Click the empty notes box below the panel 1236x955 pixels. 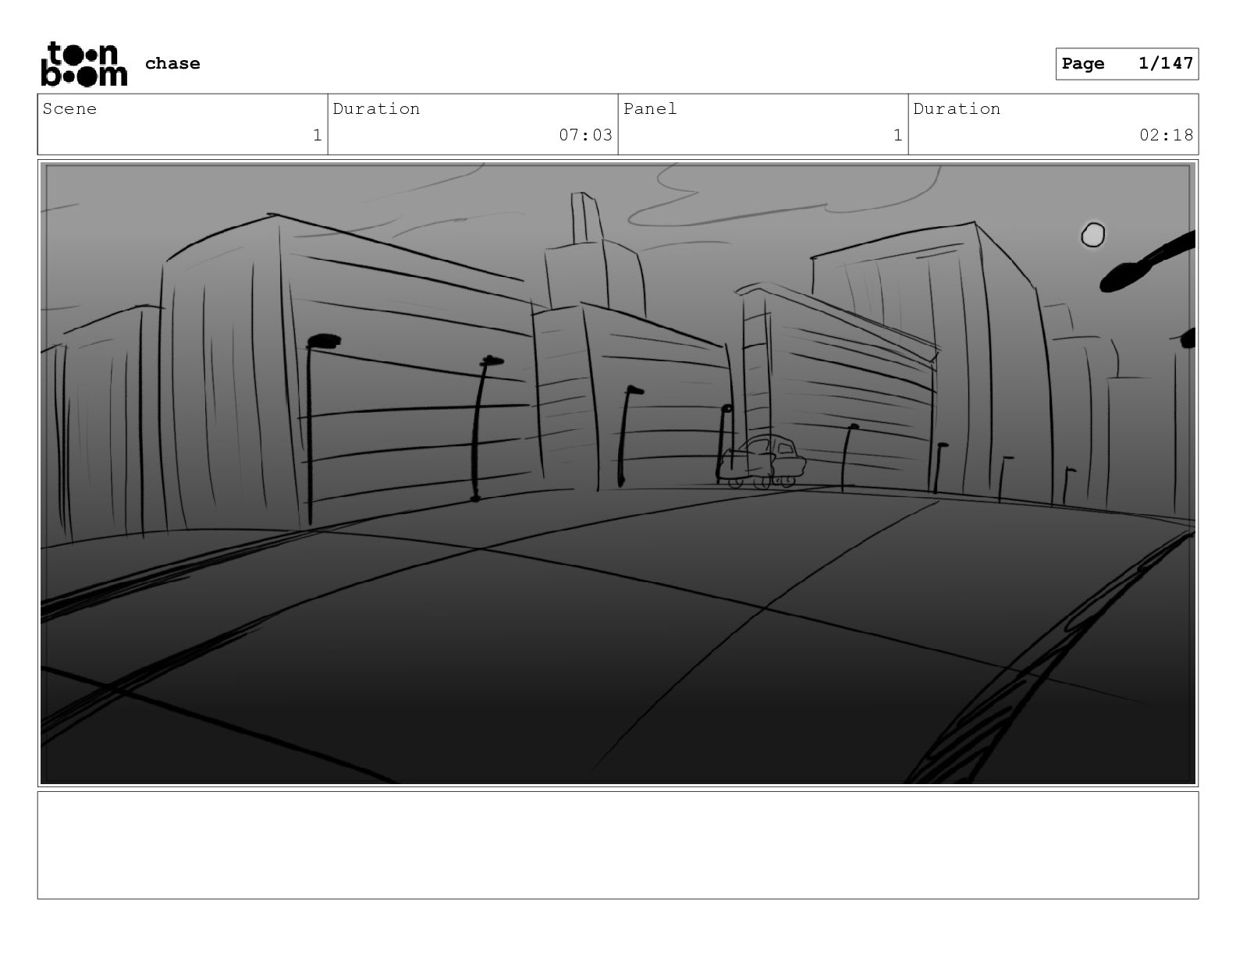pyautogui.click(x=618, y=845)
